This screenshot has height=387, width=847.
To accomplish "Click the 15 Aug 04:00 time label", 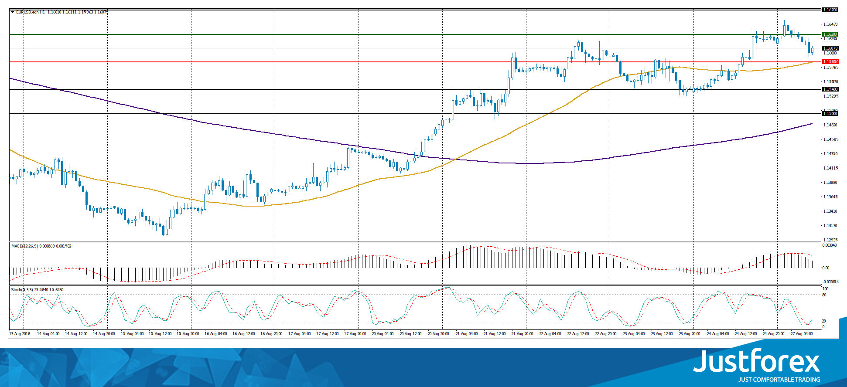I will coord(132,334).
